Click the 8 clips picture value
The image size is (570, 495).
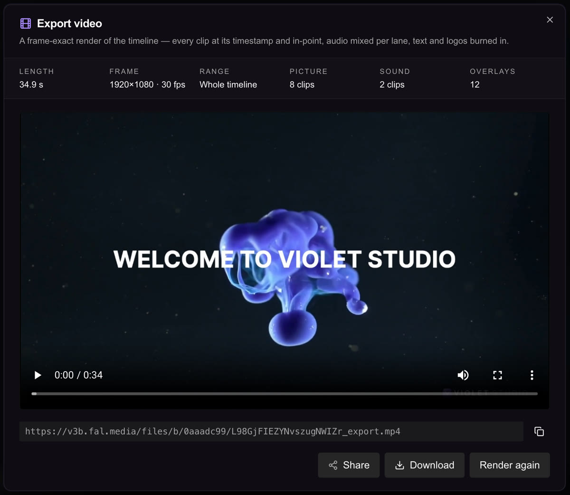tap(302, 85)
